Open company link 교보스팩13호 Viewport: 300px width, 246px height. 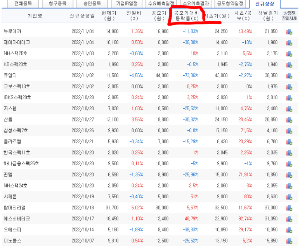[17, 87]
